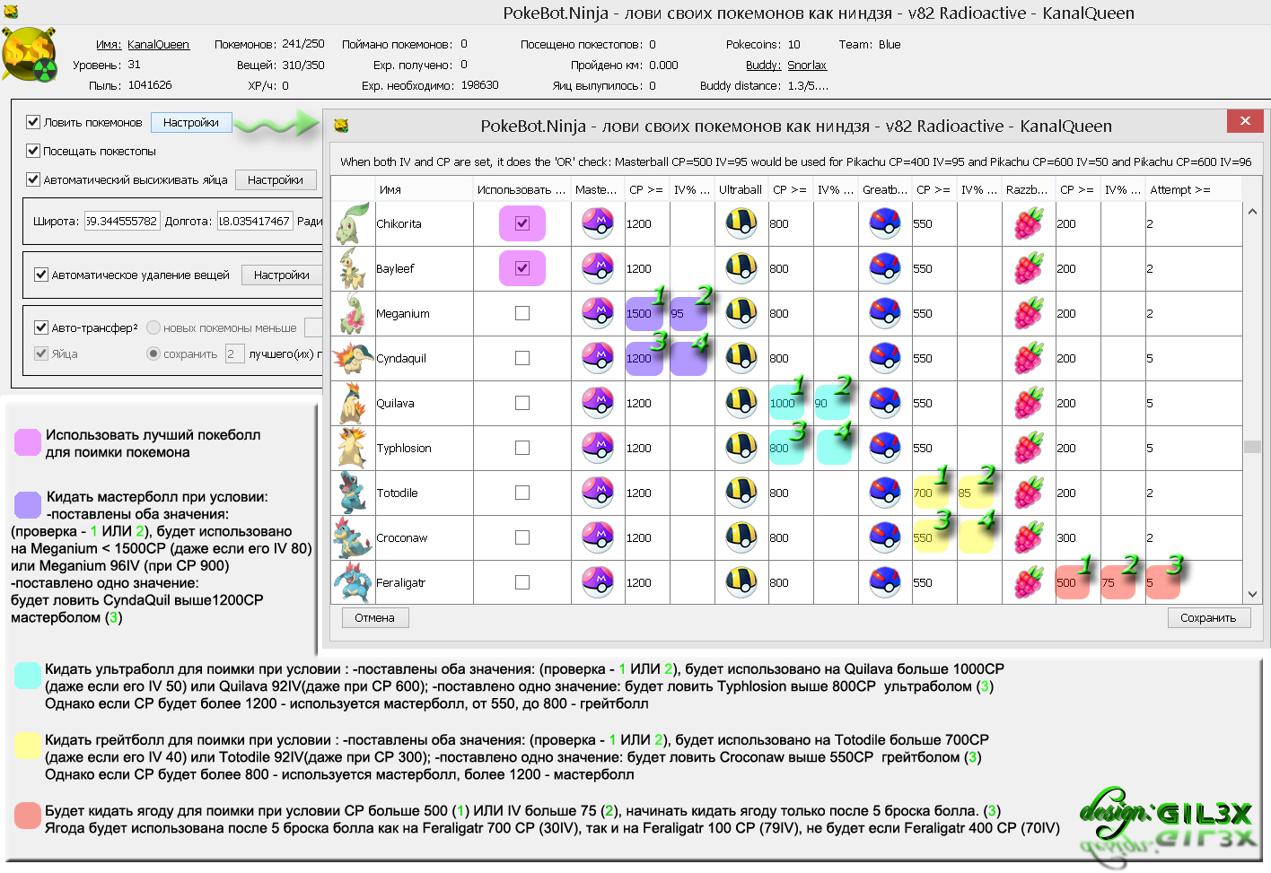
Task: Click Bayleef's Pokémon sprite
Action: 352,268
